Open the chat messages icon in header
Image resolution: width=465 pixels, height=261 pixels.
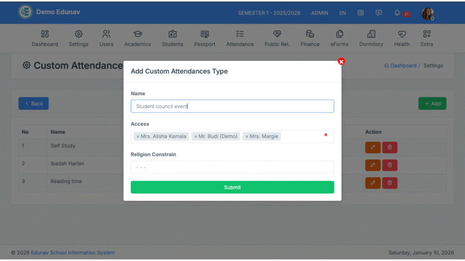coord(379,13)
